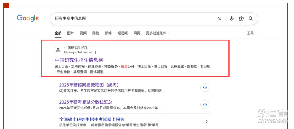The image size is (294, 129).
Task: Click the snippet text 专业学位
Action: pos(64,72)
